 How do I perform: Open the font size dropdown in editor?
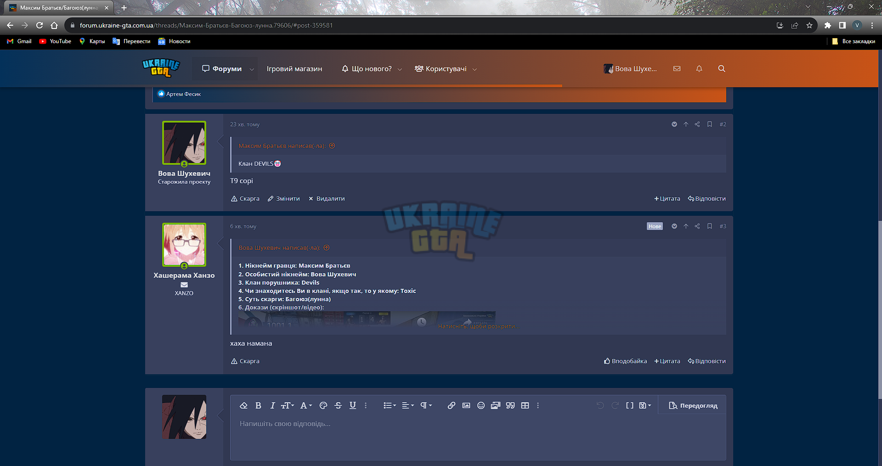pyautogui.click(x=288, y=405)
